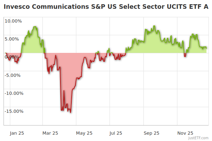Image resolution: width=212 pixels, height=141 pixels.
Task: Click the highest green peak near September
Action: pos(155,26)
